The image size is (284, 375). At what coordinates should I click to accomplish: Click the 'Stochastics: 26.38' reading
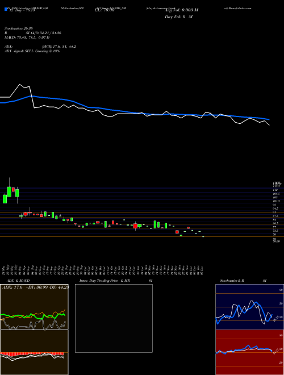point(19,28)
